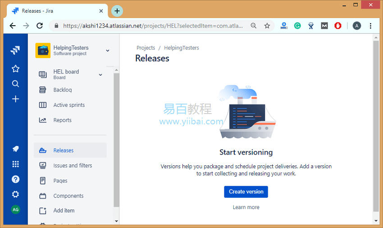Open the Learn more link
This screenshot has height=228, width=383.
246,207
